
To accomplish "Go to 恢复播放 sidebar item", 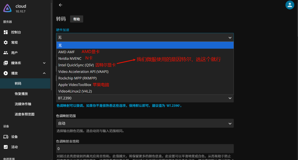I will 25,94.
